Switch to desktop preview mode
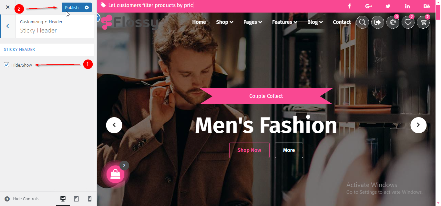Image resolution: width=441 pixels, height=206 pixels. click(x=63, y=199)
